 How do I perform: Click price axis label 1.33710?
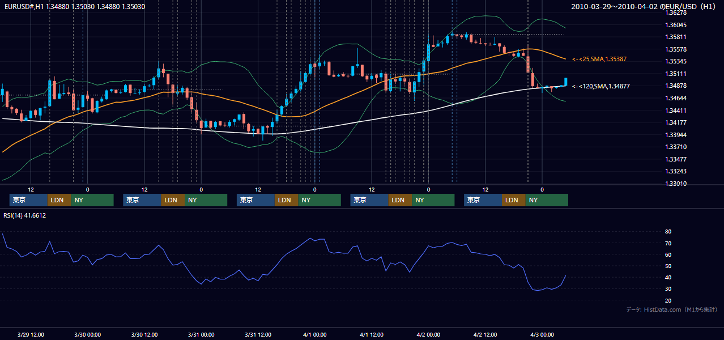tap(676, 147)
